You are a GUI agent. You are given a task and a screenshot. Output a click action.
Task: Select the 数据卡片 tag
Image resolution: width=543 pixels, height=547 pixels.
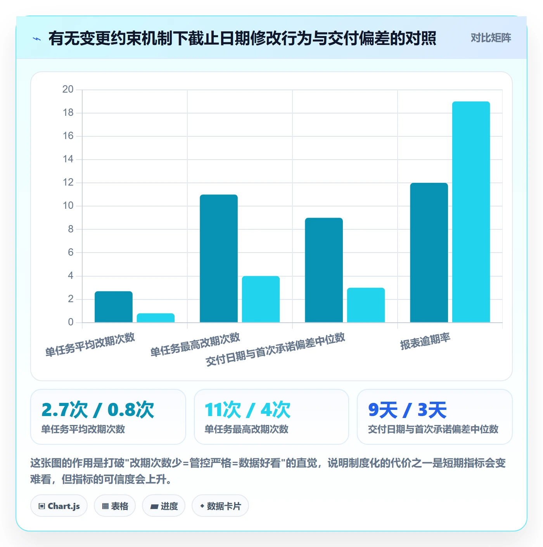pos(220,506)
